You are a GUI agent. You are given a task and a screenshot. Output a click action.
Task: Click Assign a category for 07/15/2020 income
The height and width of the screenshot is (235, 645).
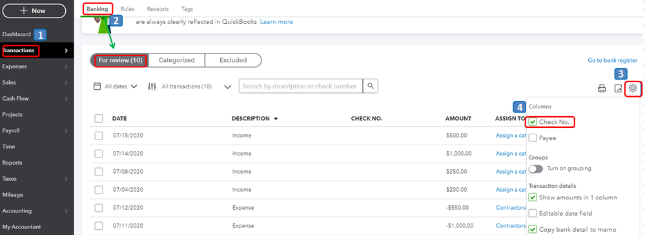coord(511,136)
